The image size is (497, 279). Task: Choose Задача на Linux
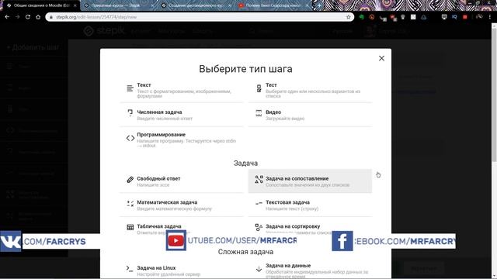182,270
